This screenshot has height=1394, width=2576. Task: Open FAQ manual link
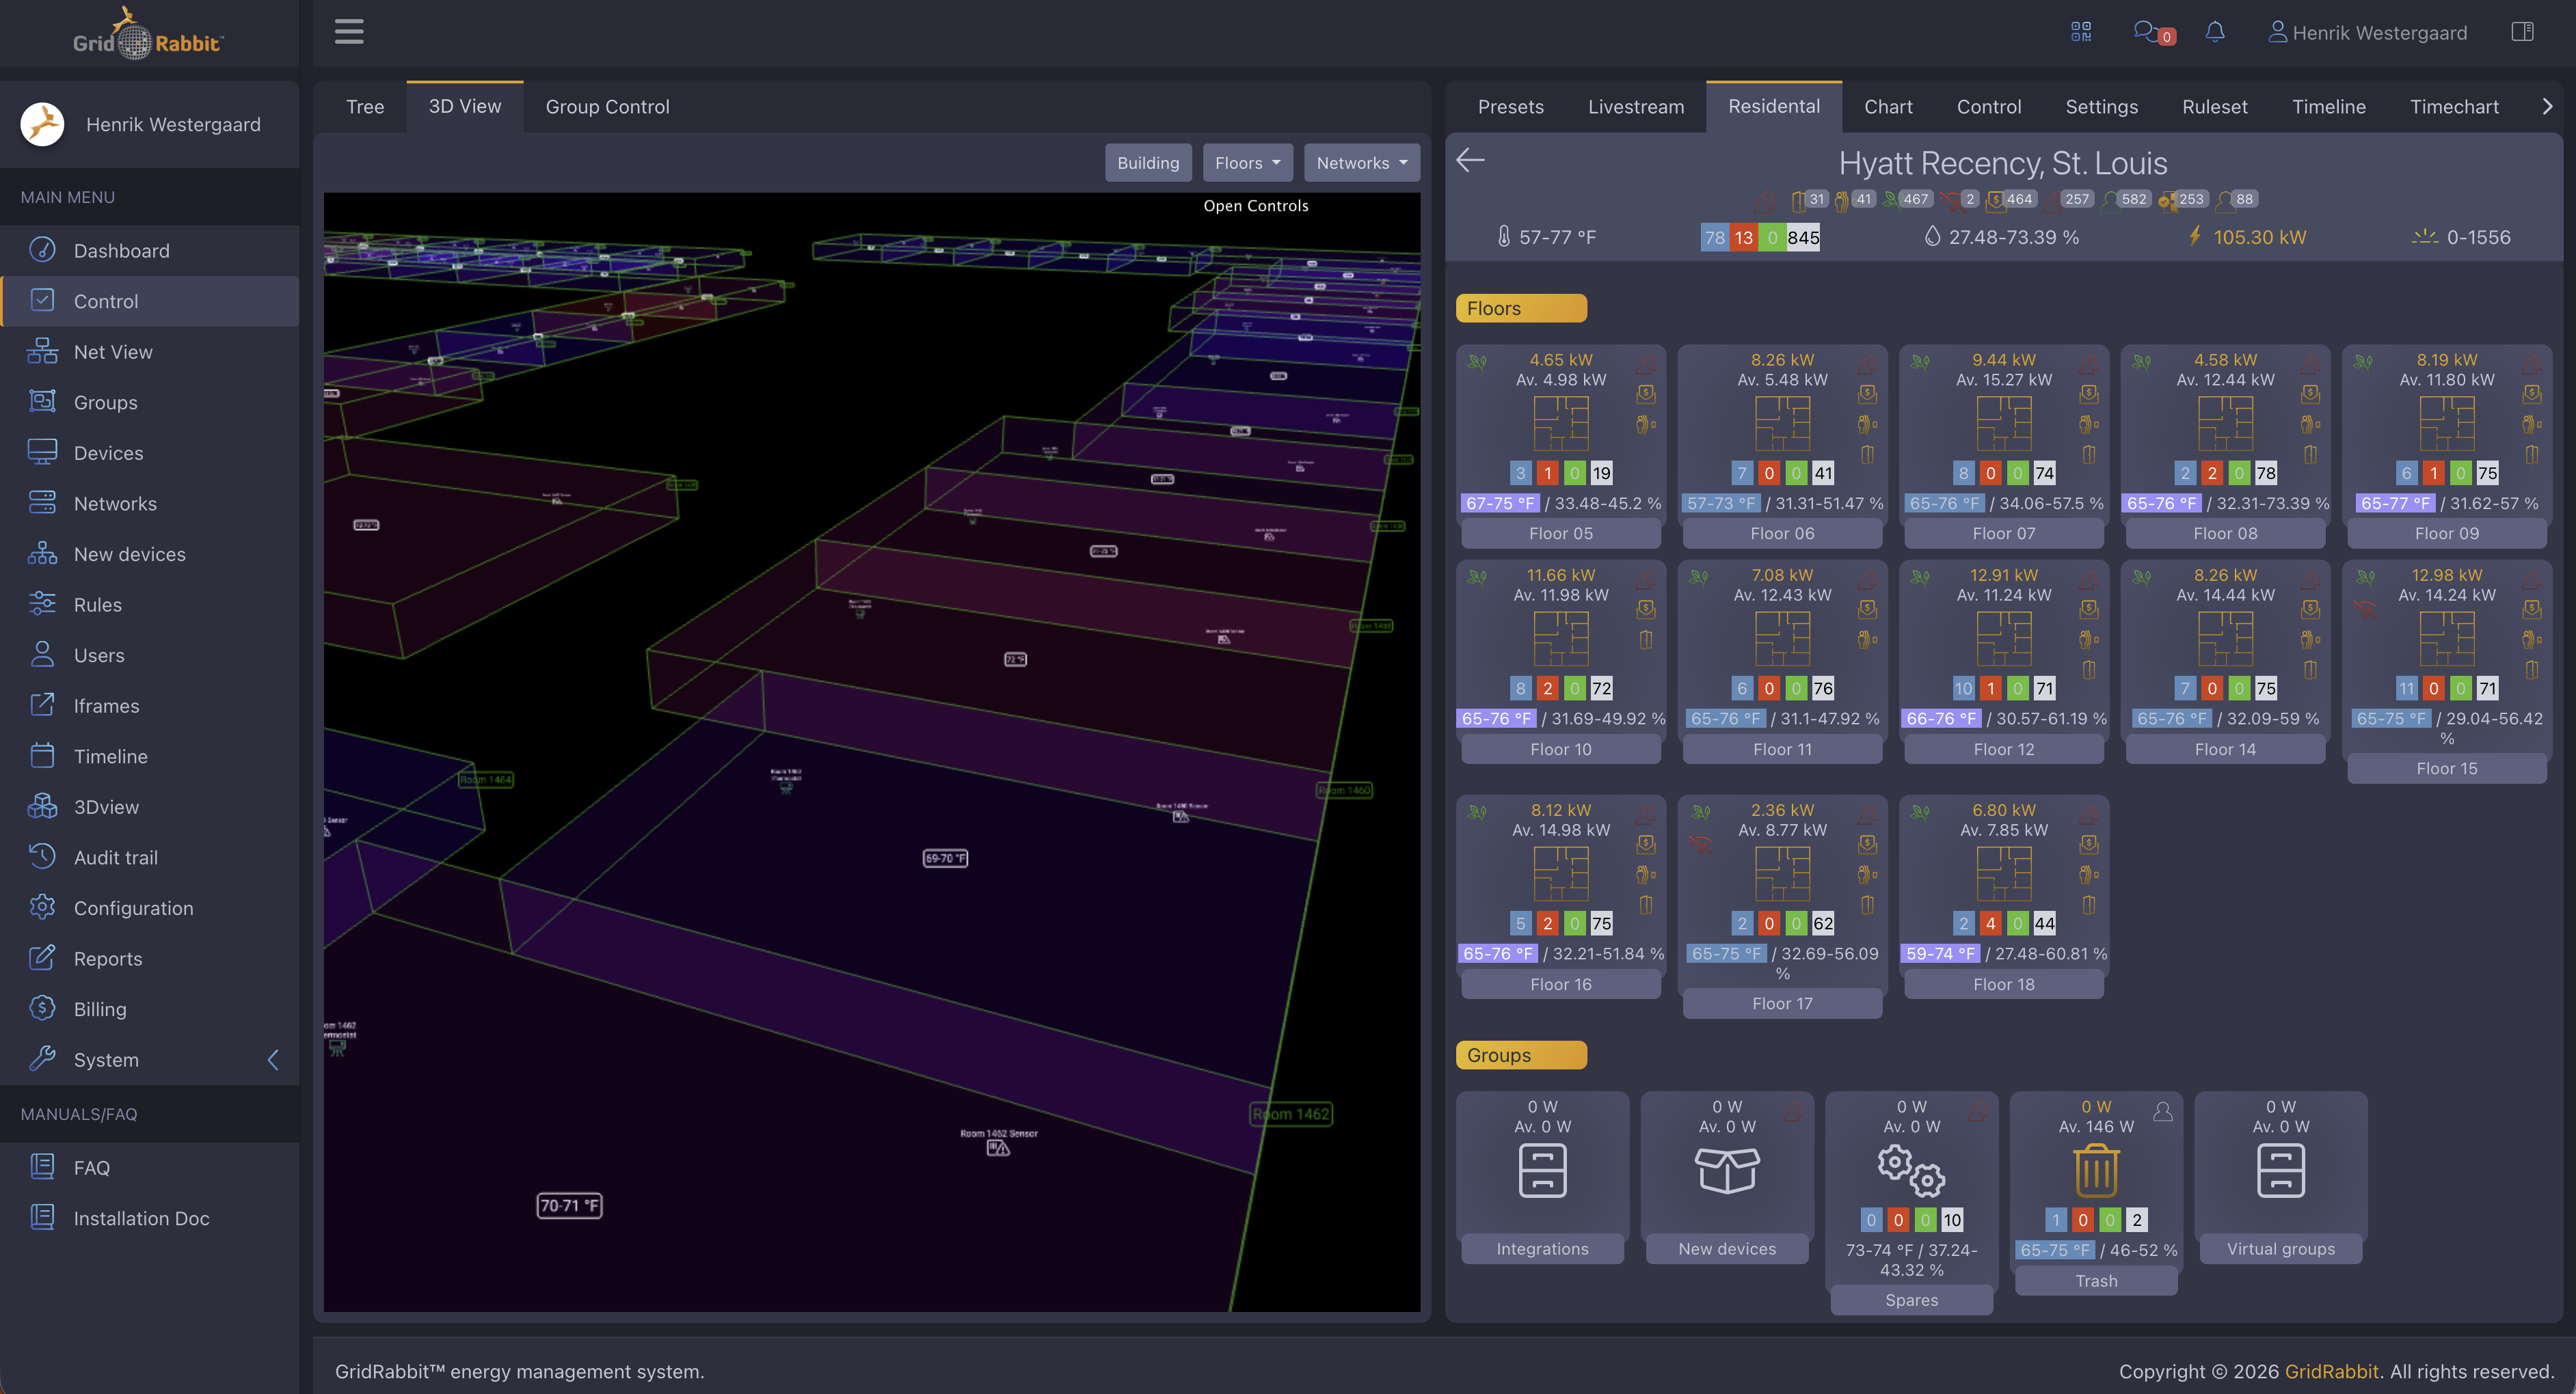pos(150,1167)
